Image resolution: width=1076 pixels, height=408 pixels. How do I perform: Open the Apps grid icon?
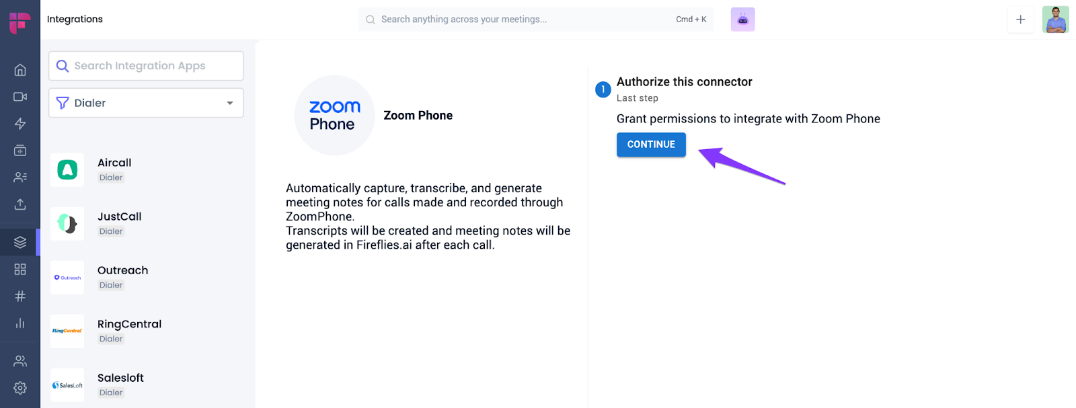(20, 270)
